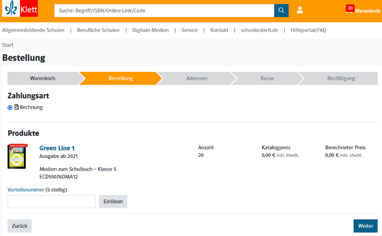Viewport: 382px width, 236px height.
Task: Go to Kontakt page
Action: 219,30
